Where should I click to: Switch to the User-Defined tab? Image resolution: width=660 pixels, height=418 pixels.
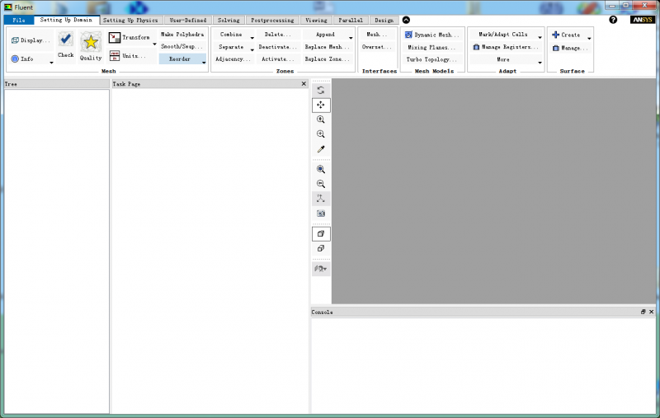pyautogui.click(x=188, y=20)
